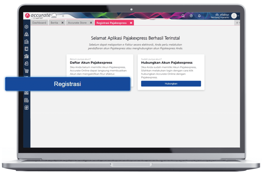
Task: Select the Registrasi Pajakexpress tab
Action: pyautogui.click(x=112, y=23)
